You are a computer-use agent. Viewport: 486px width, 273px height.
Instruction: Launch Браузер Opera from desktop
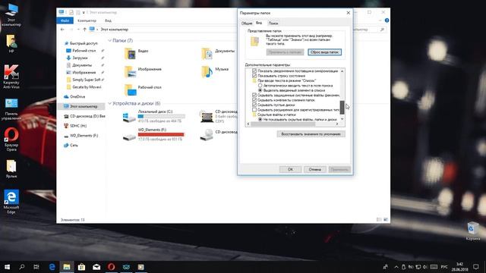pos(11,140)
